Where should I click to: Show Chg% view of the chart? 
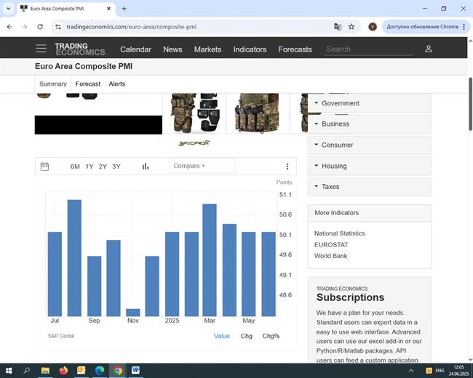tap(271, 336)
